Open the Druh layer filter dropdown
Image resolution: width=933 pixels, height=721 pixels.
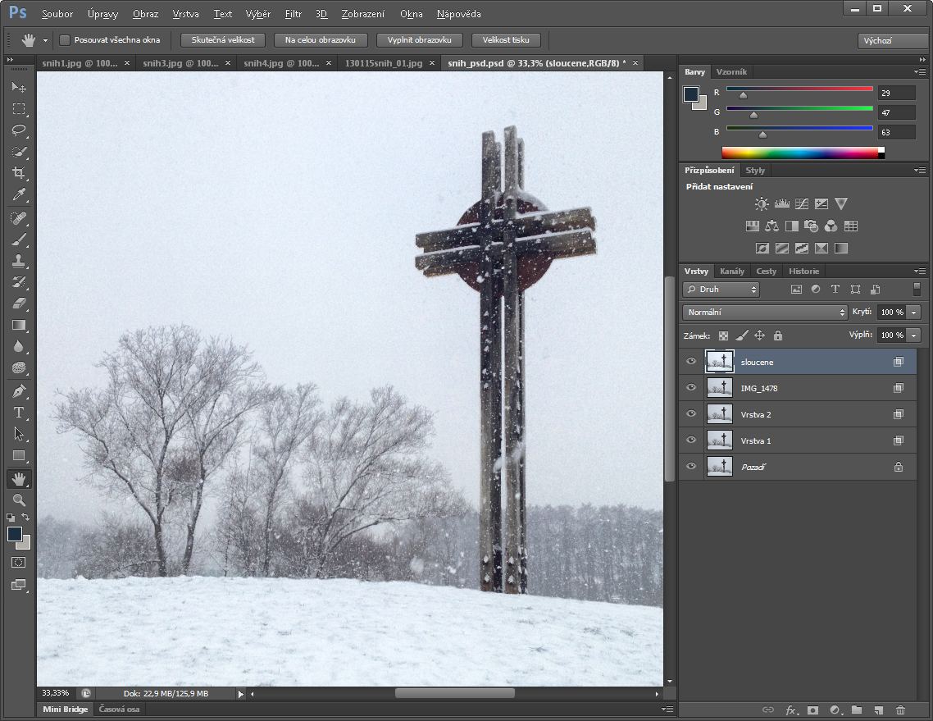pyautogui.click(x=721, y=290)
